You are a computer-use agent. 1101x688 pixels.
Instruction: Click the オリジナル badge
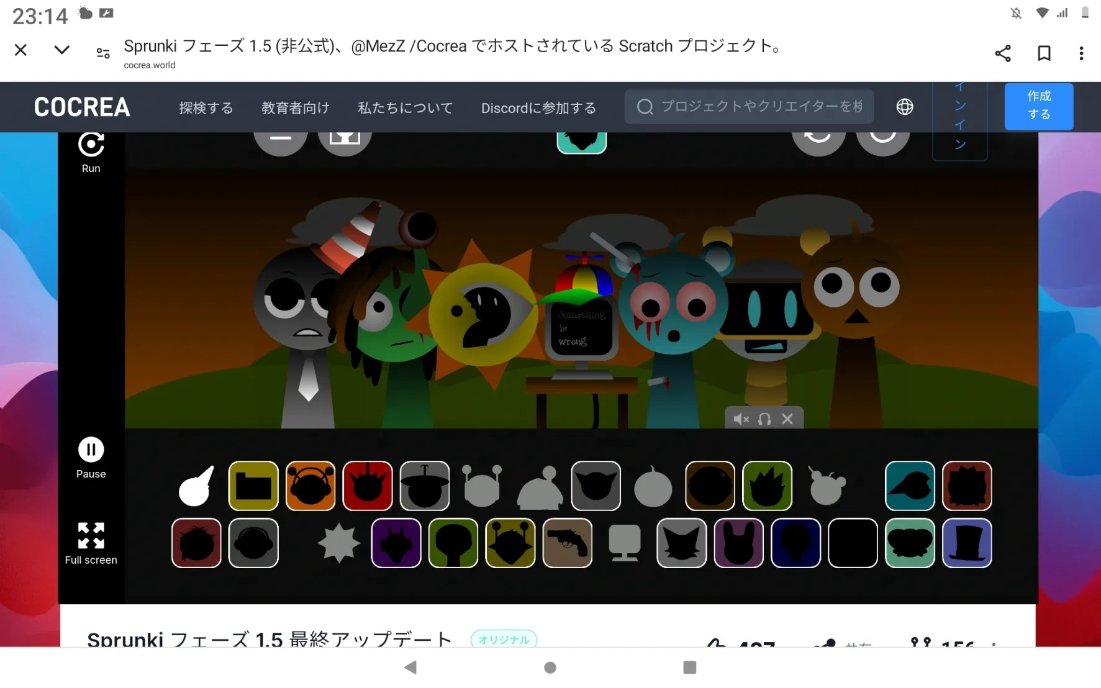click(504, 640)
